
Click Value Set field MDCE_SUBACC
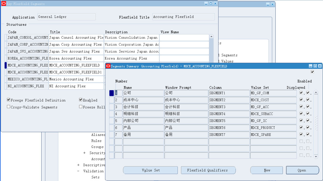273,114
